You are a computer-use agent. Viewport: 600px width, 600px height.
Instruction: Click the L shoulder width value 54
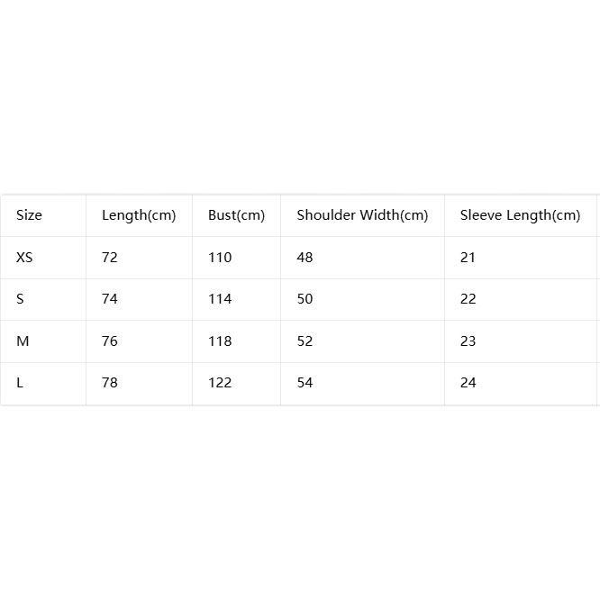(x=305, y=383)
